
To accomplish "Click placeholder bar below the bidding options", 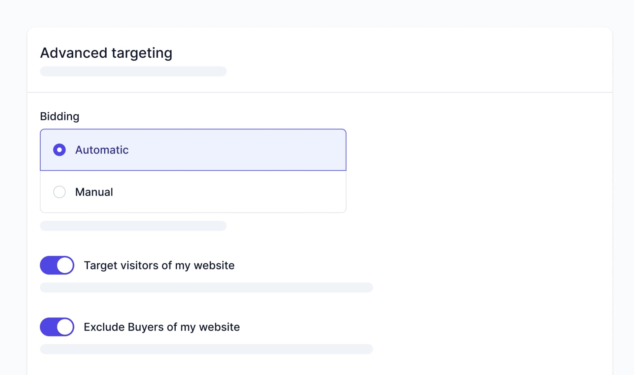I will tap(133, 226).
